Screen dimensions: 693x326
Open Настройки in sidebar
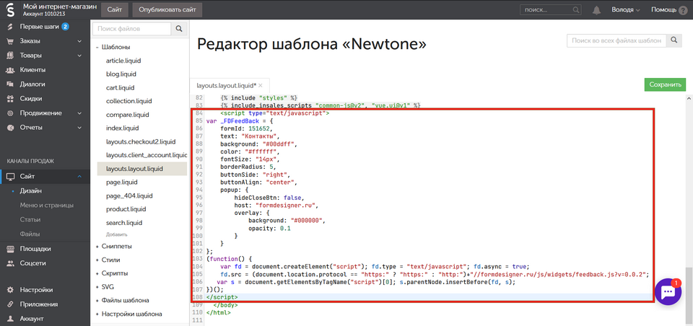coord(36,290)
